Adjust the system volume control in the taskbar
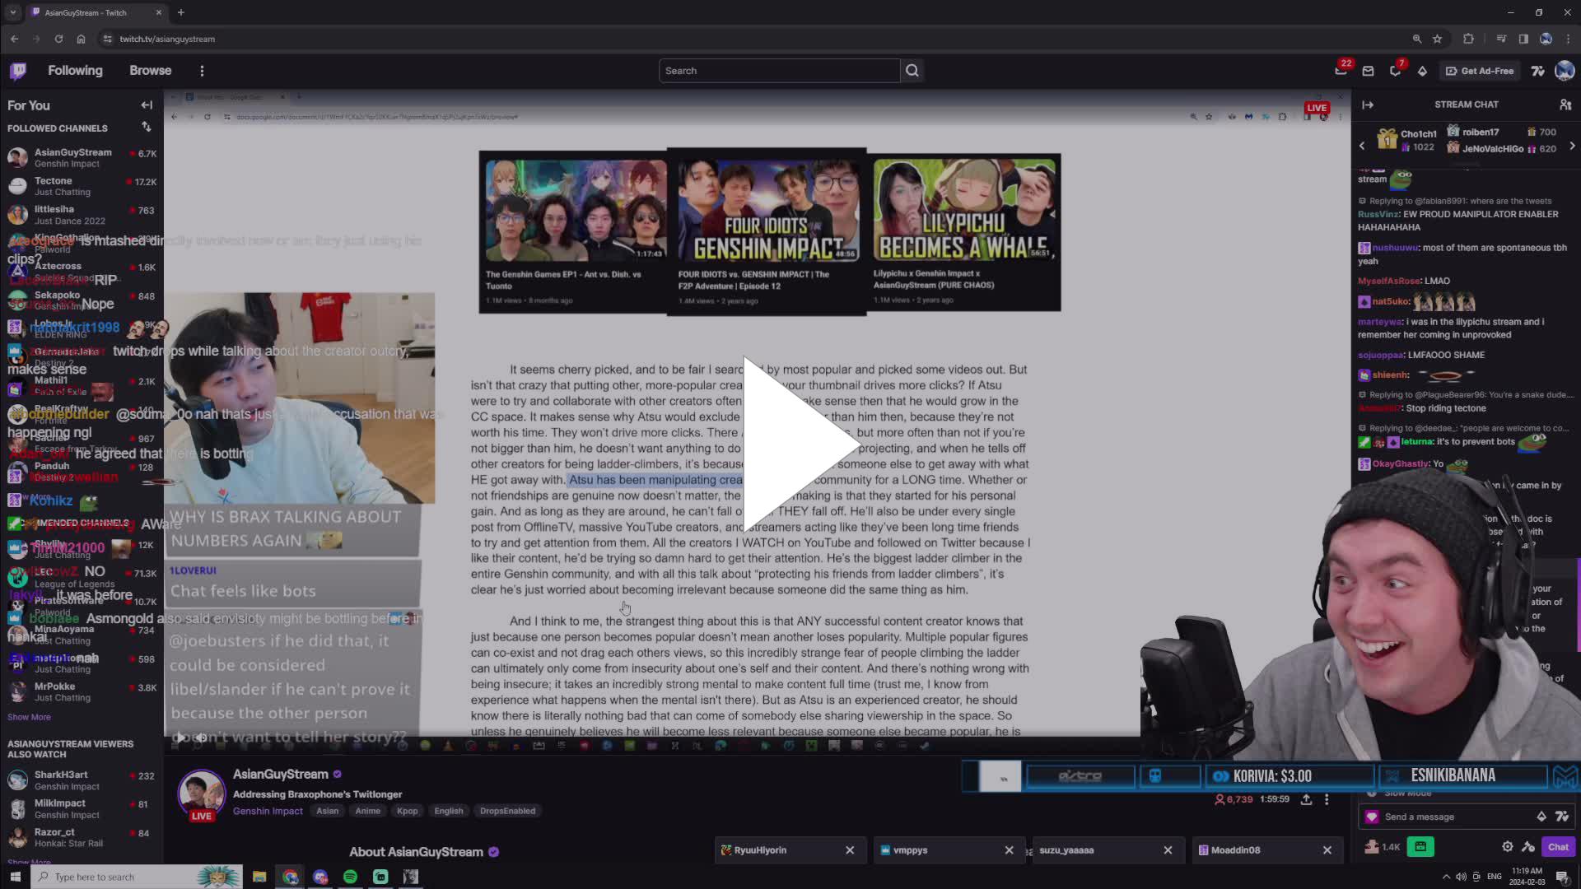The width and height of the screenshot is (1581, 889). tap(1461, 877)
